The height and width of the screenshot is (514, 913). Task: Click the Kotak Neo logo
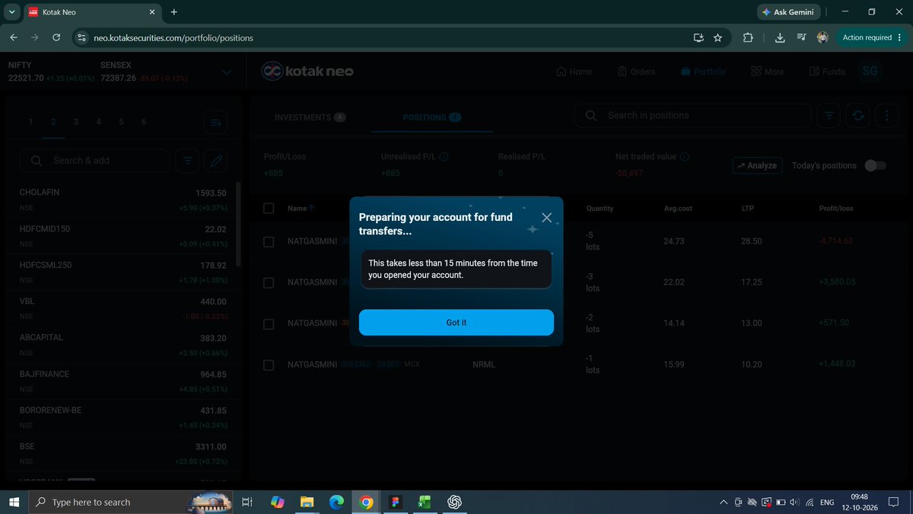point(307,71)
